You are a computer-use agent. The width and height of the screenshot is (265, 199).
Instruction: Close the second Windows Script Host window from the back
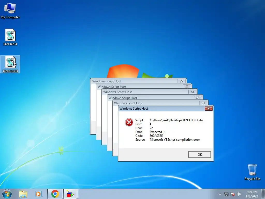point(187,87)
